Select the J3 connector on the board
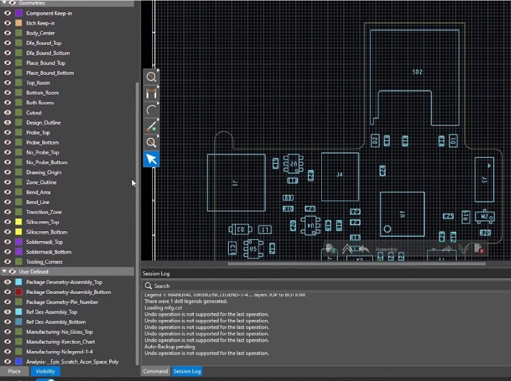The image size is (511, 381). tap(484, 179)
